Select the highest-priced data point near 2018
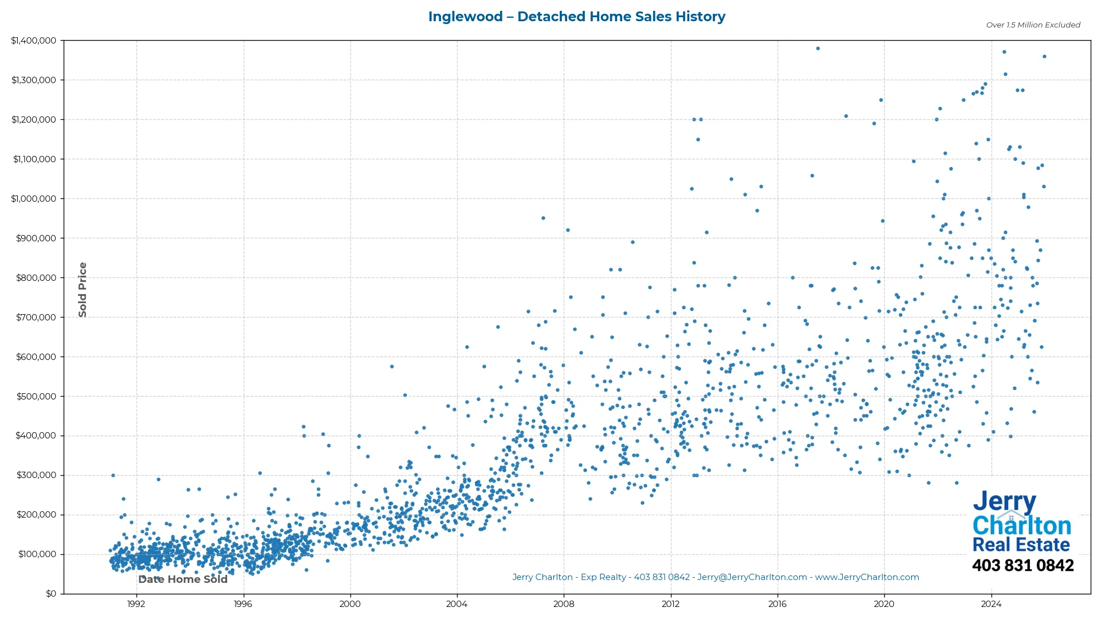Image resolution: width=1101 pixels, height=619 pixels. coord(818,49)
